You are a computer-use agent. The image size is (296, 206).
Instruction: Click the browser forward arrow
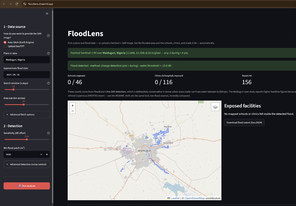[11, 4]
